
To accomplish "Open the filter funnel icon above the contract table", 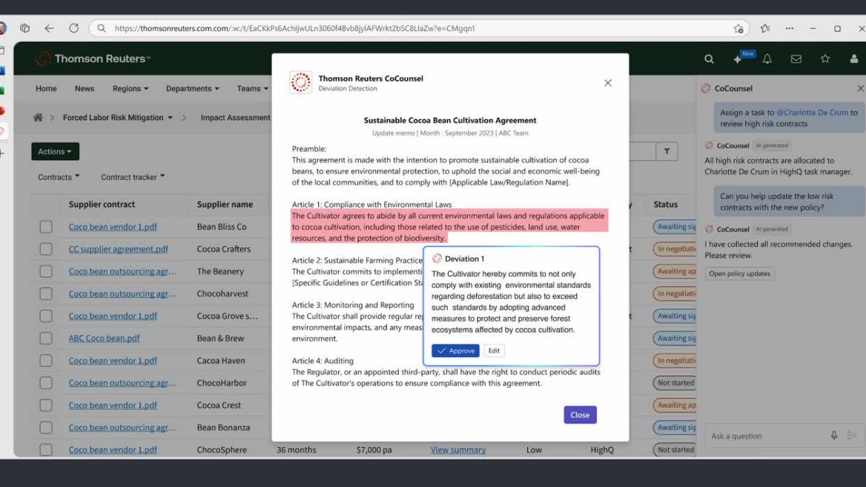I will 667,150.
